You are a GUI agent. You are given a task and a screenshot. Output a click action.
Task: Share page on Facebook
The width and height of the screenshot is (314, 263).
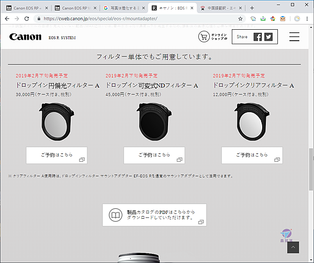click(x=257, y=37)
